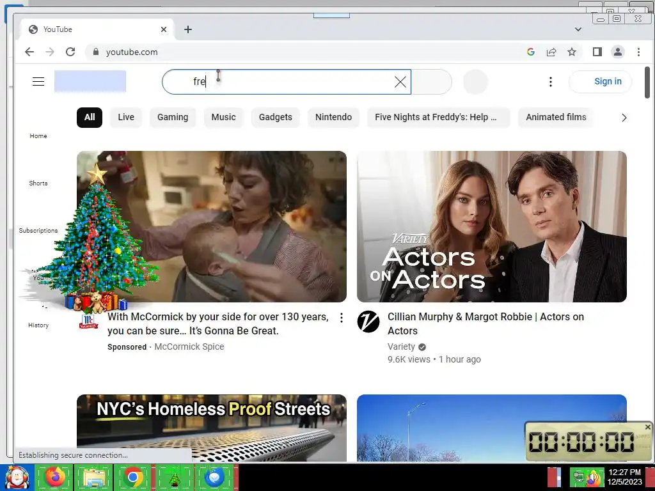655x491 pixels.
Task: Go back using browser back arrow
Action: click(x=29, y=52)
